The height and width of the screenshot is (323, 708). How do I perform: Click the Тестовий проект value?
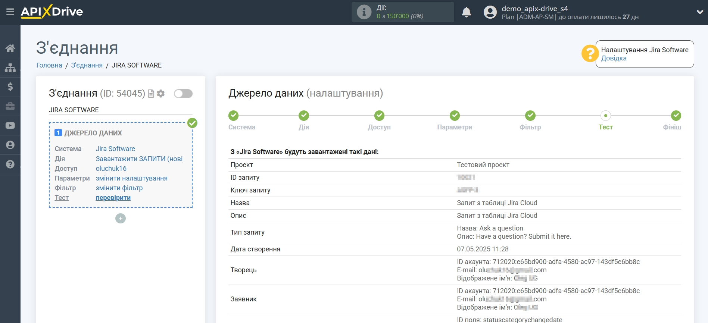click(x=483, y=165)
